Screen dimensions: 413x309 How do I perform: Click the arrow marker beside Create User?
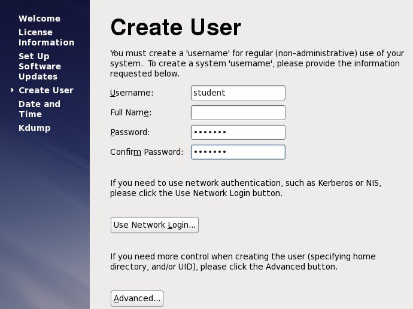point(12,90)
